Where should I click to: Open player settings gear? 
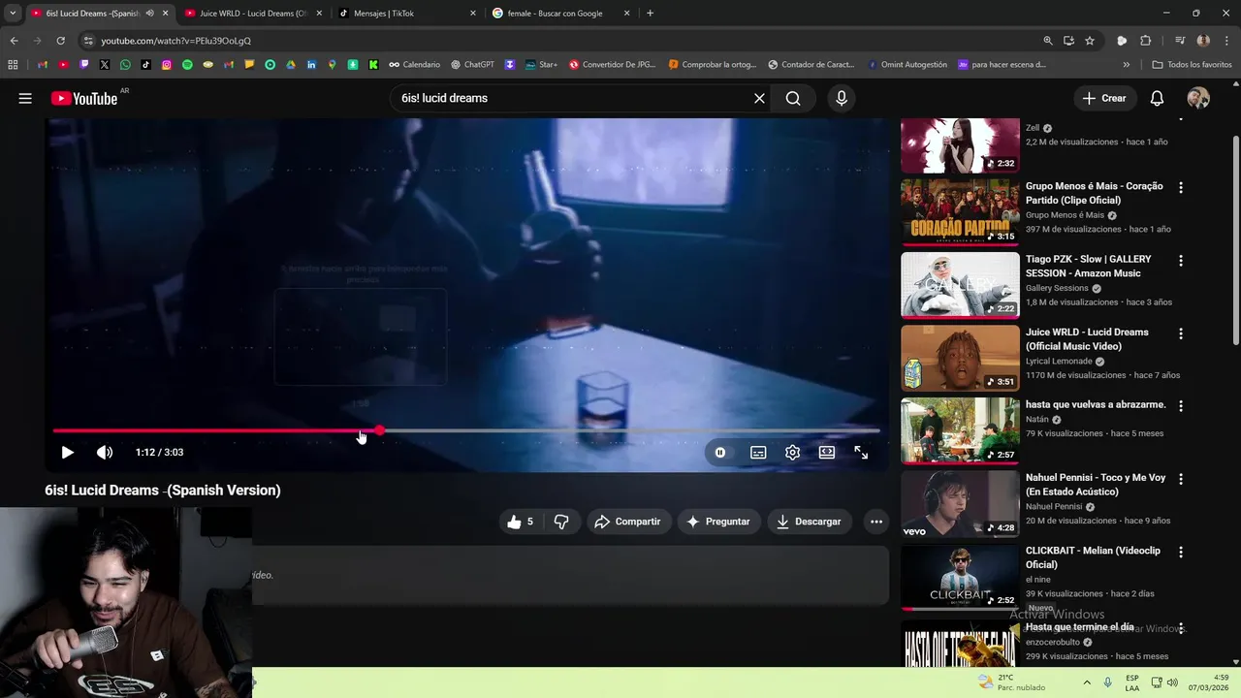point(792,453)
